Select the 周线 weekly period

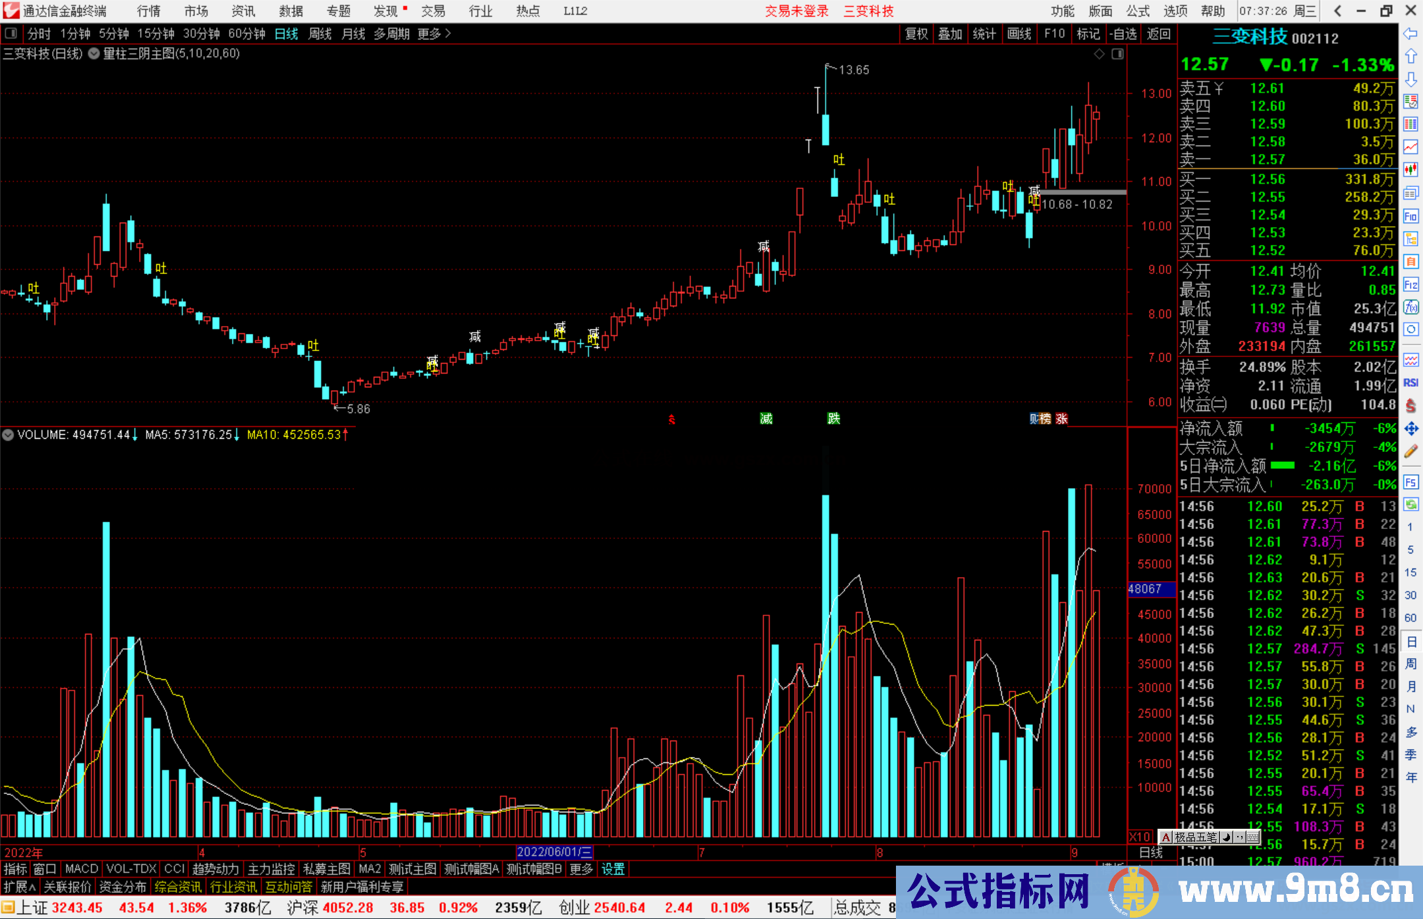tap(320, 34)
